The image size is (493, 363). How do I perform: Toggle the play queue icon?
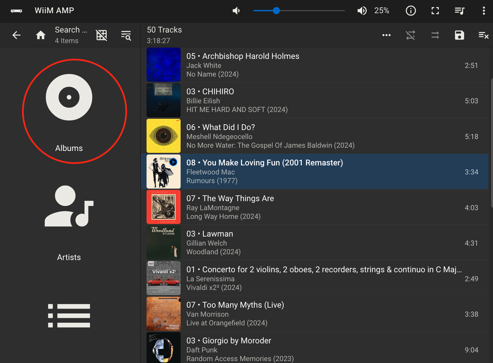(460, 11)
